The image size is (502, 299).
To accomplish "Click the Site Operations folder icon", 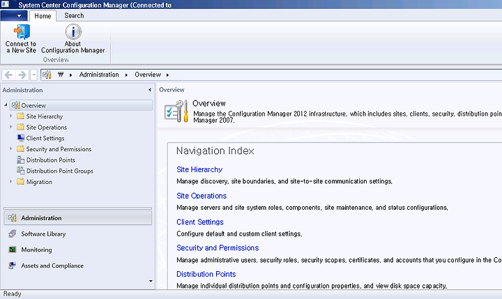I will [20, 127].
